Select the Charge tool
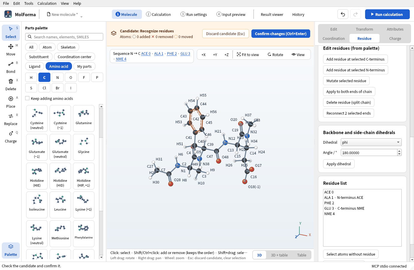The width and height of the screenshot is (414, 270). [x=11, y=137]
